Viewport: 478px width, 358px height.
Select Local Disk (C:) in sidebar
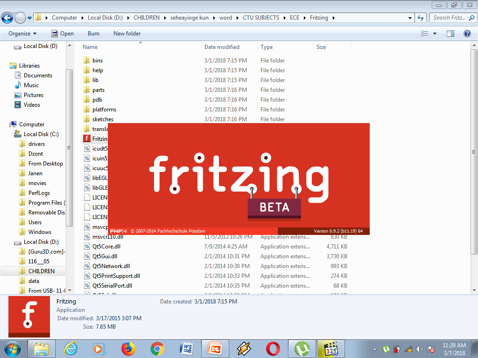click(x=41, y=134)
